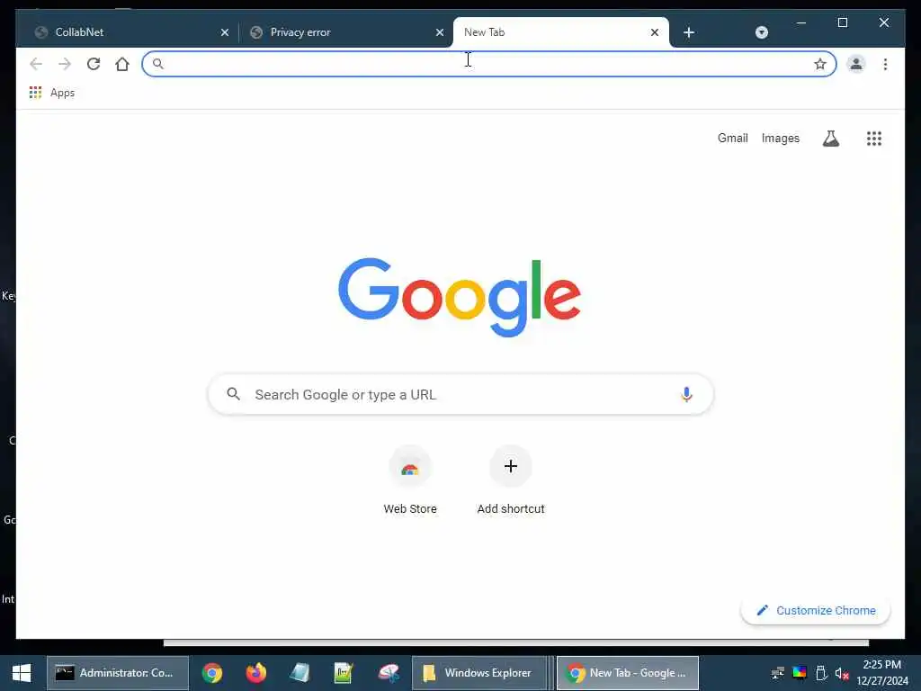
Task: Click the Google search box
Action: click(460, 394)
